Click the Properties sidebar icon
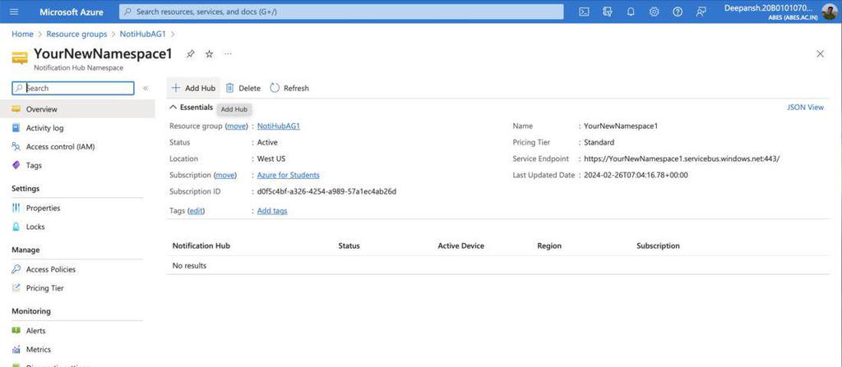The width and height of the screenshot is (842, 367). [x=16, y=208]
